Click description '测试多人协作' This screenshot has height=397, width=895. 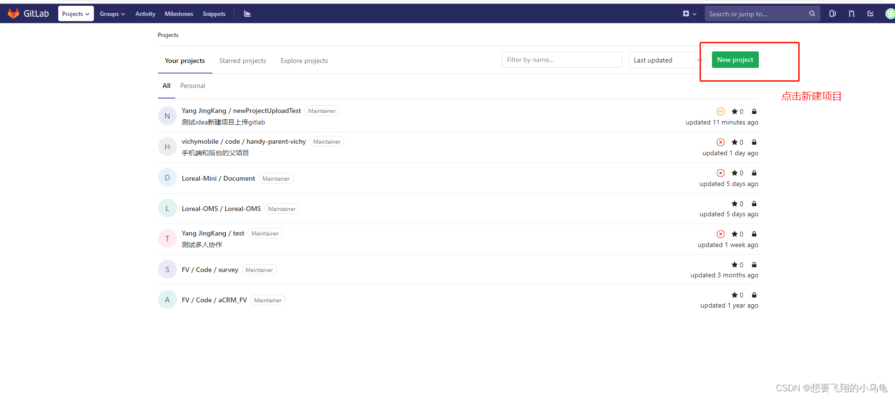(202, 245)
